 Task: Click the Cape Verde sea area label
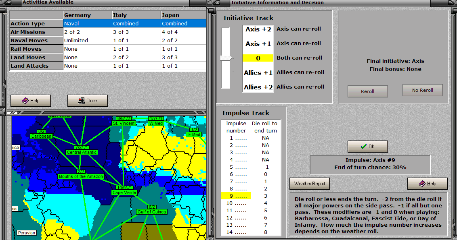point(124,192)
